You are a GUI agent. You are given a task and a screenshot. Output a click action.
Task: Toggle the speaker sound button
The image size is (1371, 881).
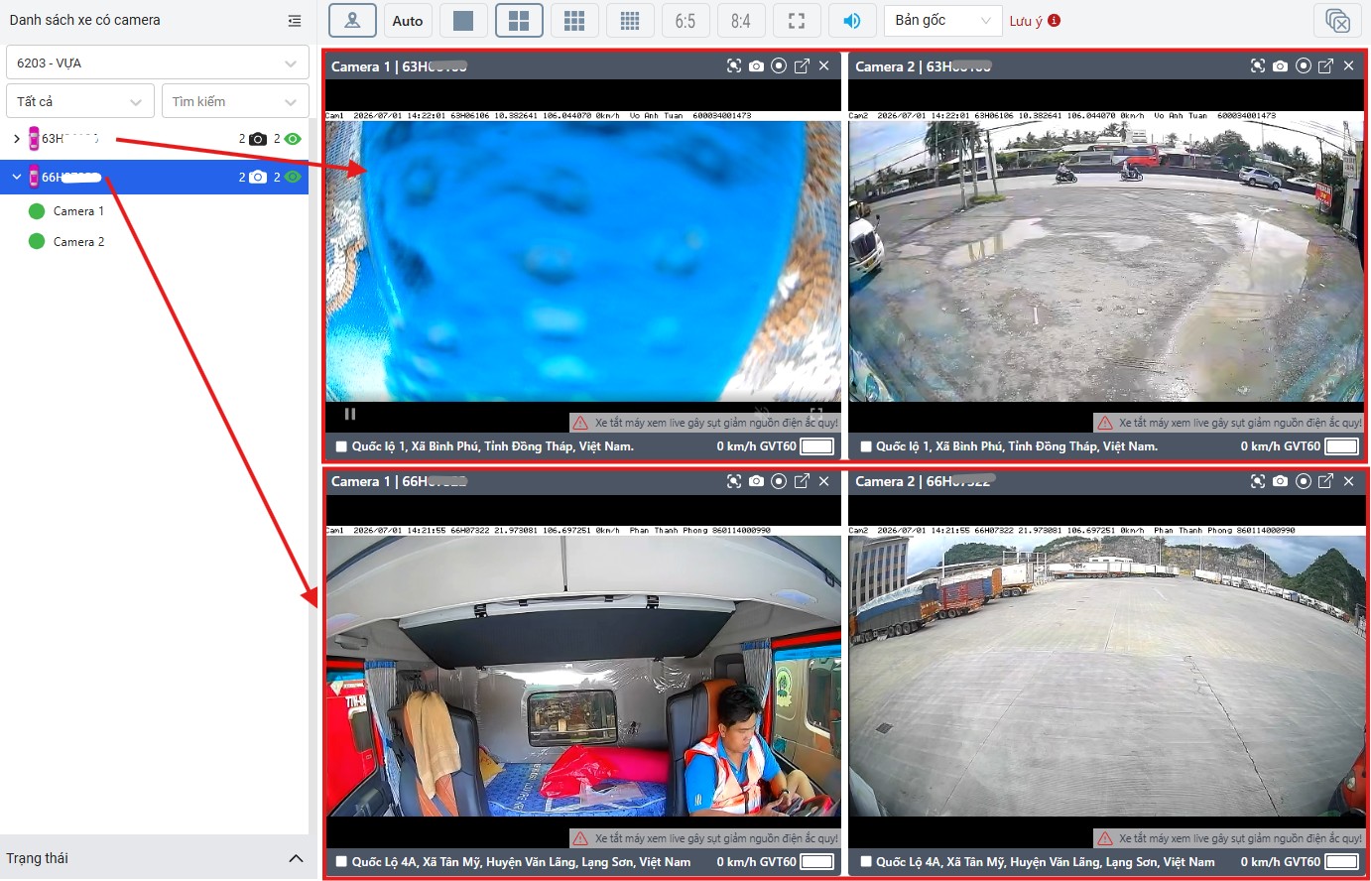(x=852, y=21)
